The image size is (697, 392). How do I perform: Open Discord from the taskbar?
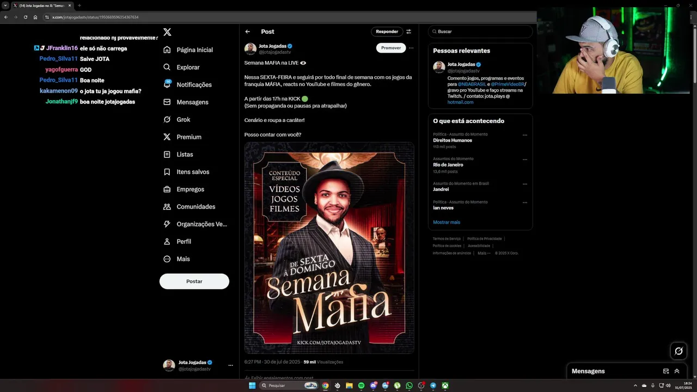[x=373, y=385]
